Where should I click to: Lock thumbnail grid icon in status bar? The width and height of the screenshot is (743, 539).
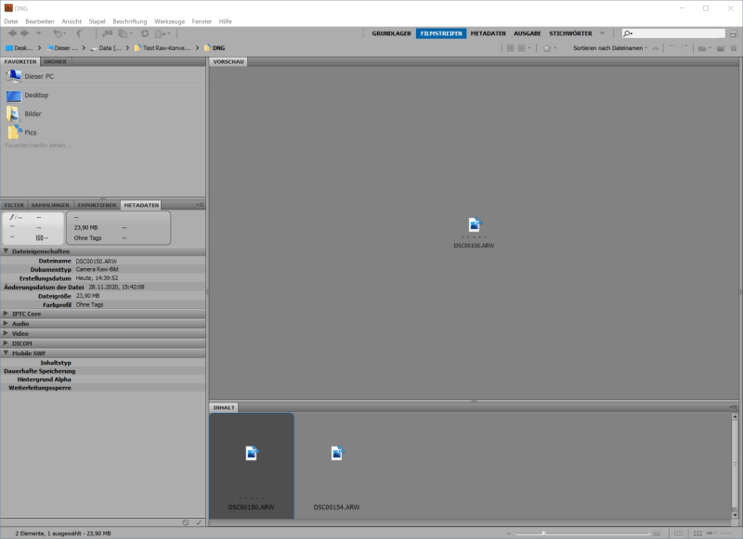click(679, 533)
